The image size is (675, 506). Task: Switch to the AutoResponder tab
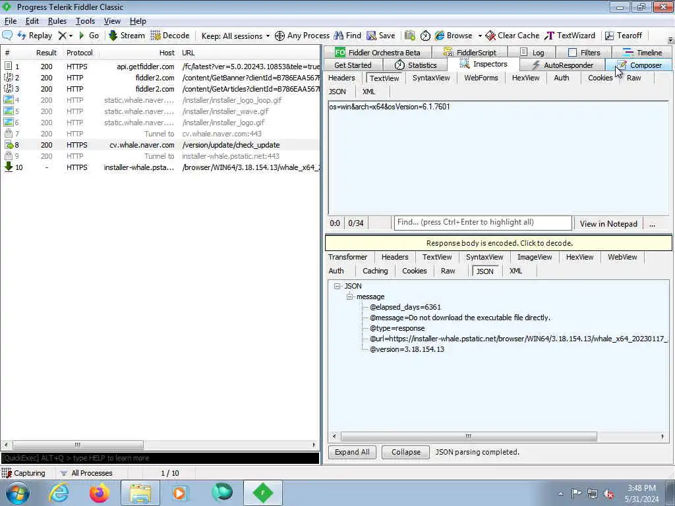(562, 65)
